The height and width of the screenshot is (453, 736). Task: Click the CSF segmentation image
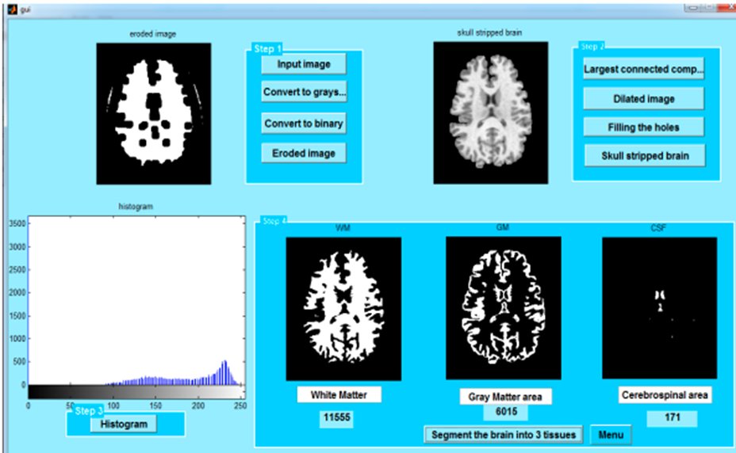(659, 309)
